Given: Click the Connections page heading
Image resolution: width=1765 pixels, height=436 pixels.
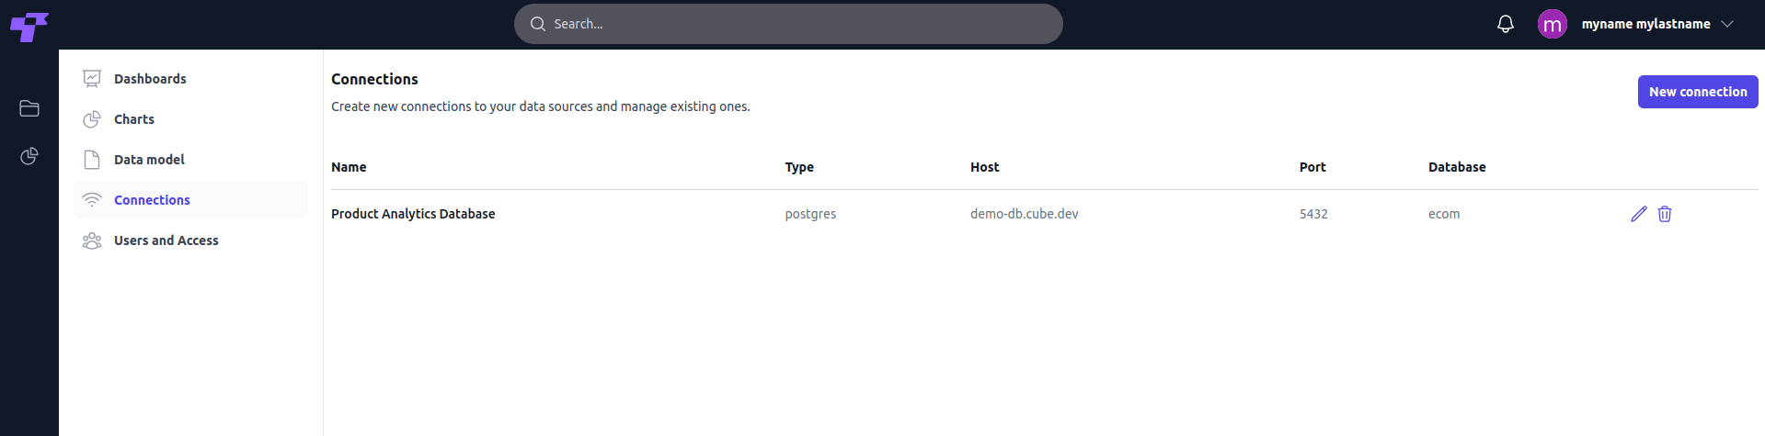Looking at the screenshot, I should click(x=374, y=79).
